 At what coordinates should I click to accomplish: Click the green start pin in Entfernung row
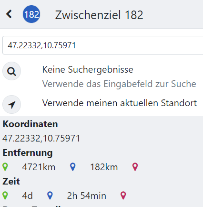pos(5,167)
